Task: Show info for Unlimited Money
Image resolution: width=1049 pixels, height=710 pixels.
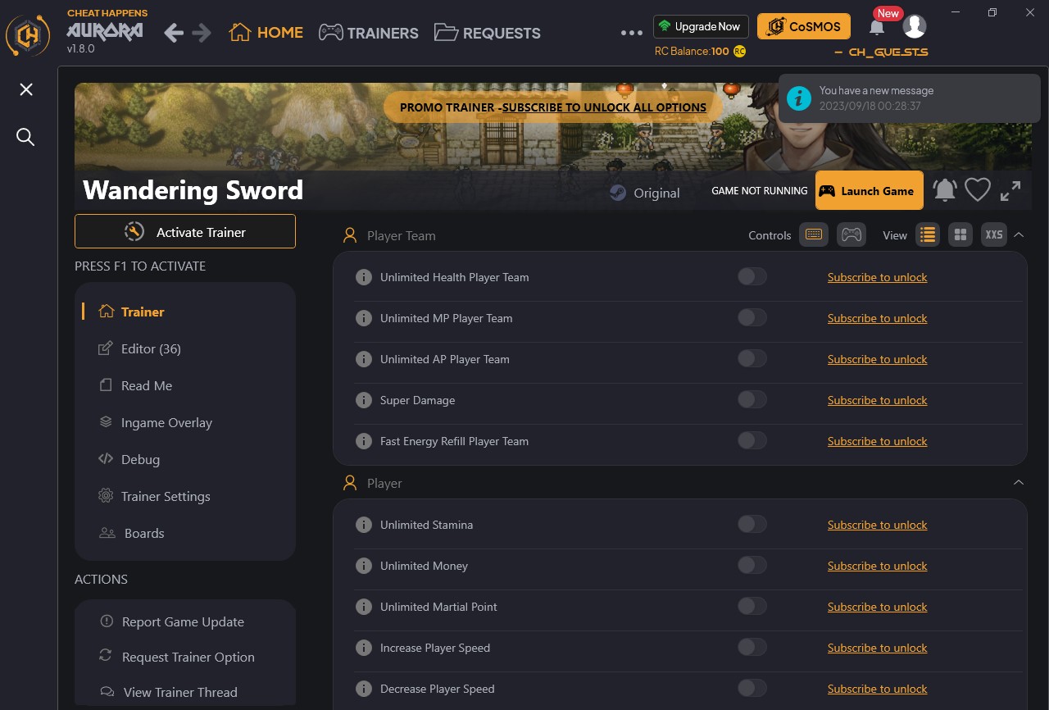Action: pyautogui.click(x=364, y=566)
